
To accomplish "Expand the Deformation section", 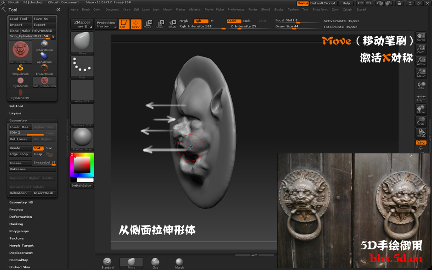I will point(21,217).
